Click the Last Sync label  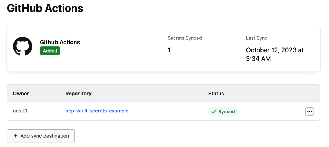tap(257, 38)
